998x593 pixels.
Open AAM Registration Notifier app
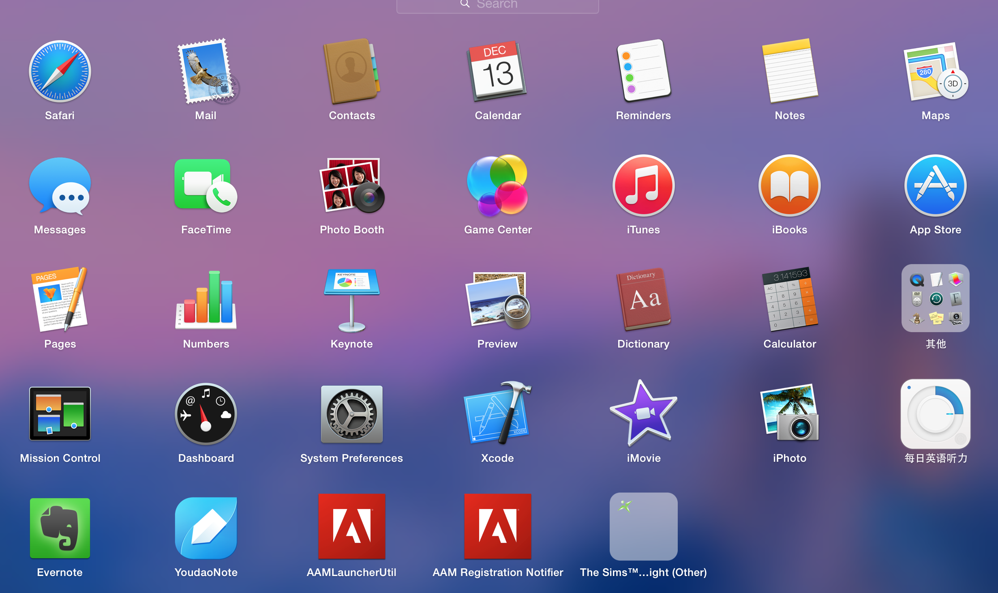(497, 527)
